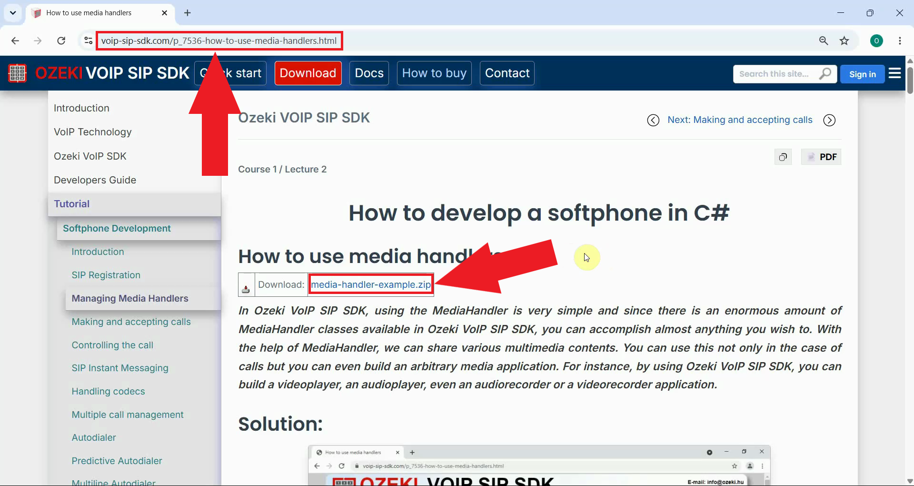Go to the previous lecture with the left circle arrow

(x=653, y=120)
